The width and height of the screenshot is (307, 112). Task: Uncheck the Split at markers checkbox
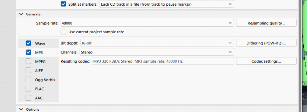coord(64,4)
